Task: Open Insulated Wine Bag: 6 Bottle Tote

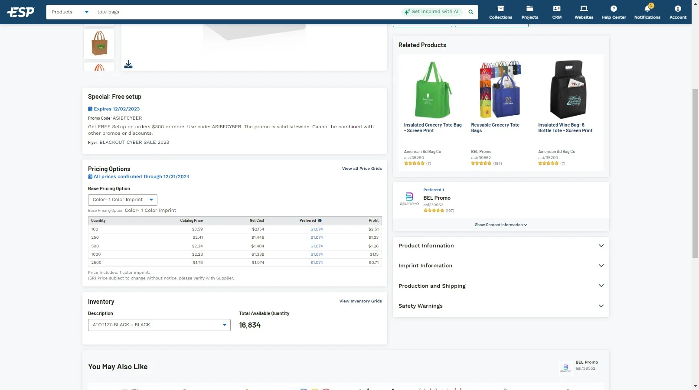Action: tap(565, 128)
